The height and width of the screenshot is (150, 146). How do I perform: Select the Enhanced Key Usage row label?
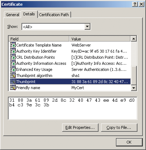pyautogui.click(x=34, y=69)
